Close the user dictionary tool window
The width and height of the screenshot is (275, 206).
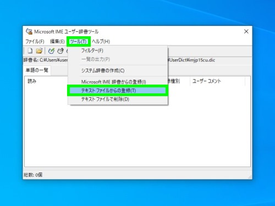(246, 31)
